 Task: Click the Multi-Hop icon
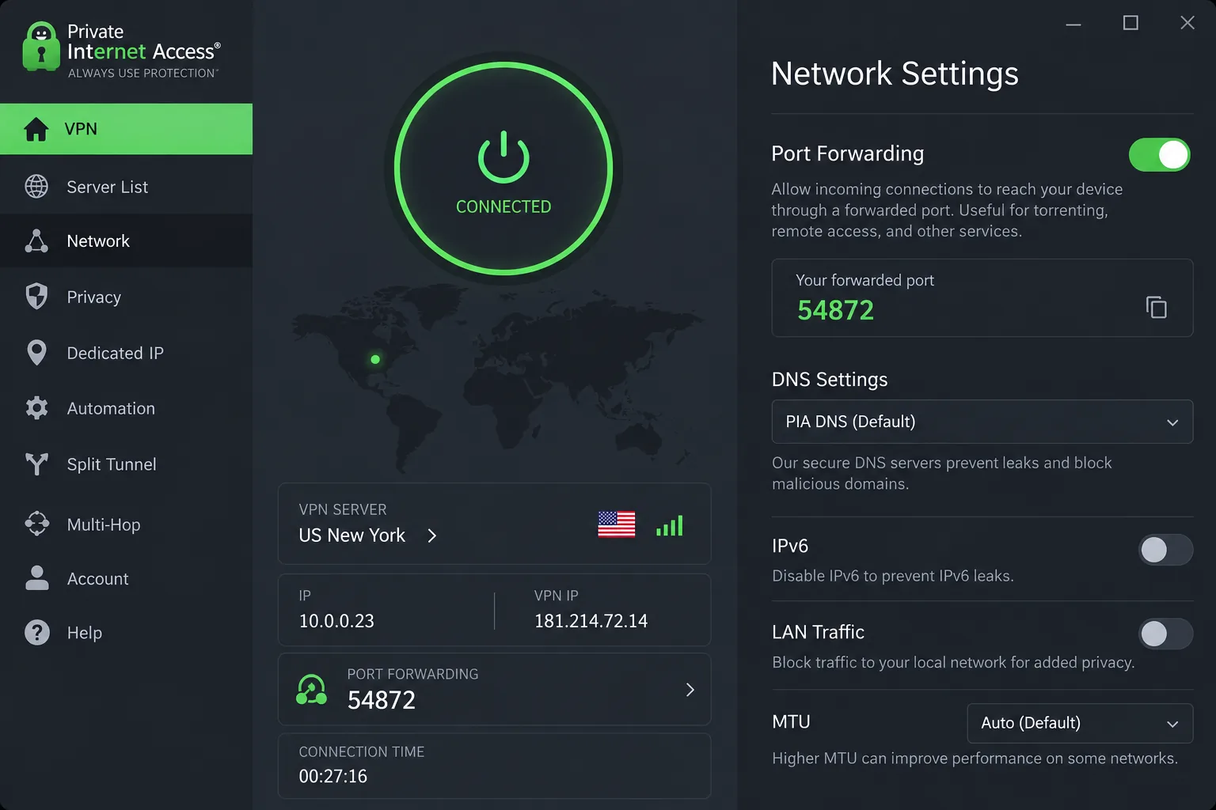[36, 524]
